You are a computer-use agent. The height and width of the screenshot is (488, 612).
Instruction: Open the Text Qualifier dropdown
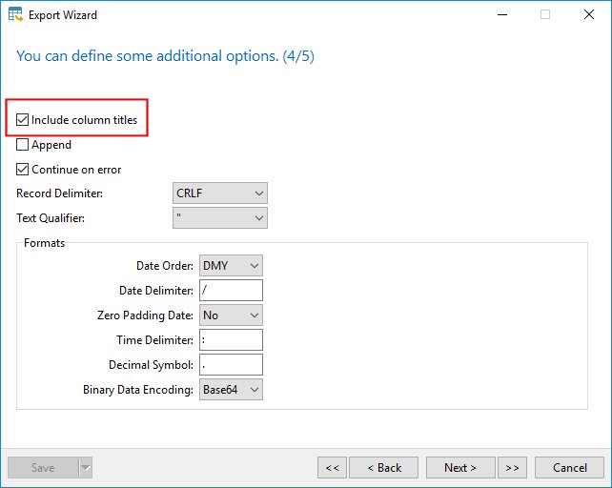(220, 218)
